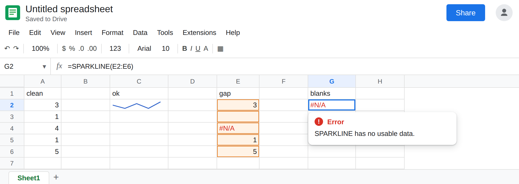Select cell A4 containing 4
The width and height of the screenshot is (519, 184).
pos(43,128)
